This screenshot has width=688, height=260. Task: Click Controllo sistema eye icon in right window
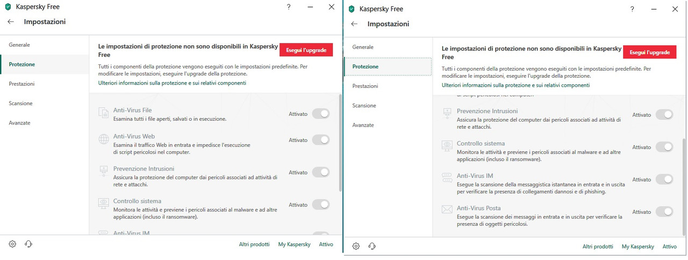point(447,146)
